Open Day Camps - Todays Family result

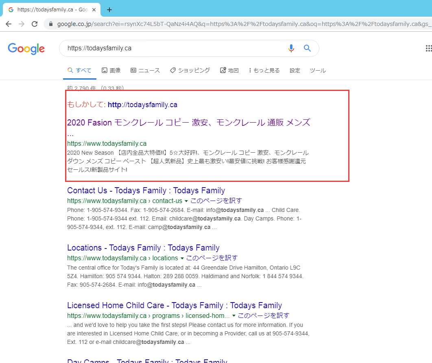(x=147, y=361)
